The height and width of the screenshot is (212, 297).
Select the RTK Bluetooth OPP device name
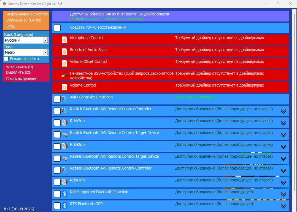click(86, 204)
